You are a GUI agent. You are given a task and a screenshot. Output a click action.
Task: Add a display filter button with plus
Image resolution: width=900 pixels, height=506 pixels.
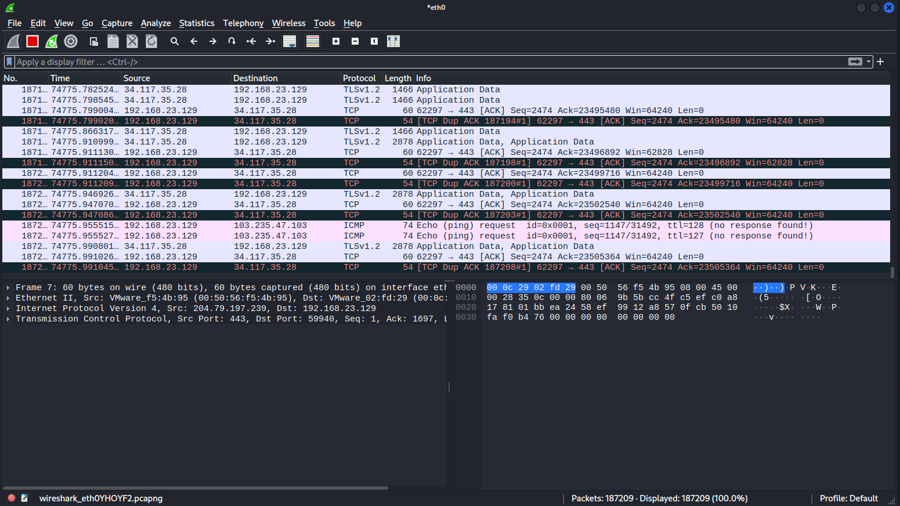pyautogui.click(x=880, y=62)
